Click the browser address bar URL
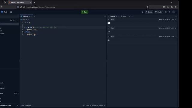The height and width of the screenshot is (108, 192). pyautogui.click(x=40, y=7)
